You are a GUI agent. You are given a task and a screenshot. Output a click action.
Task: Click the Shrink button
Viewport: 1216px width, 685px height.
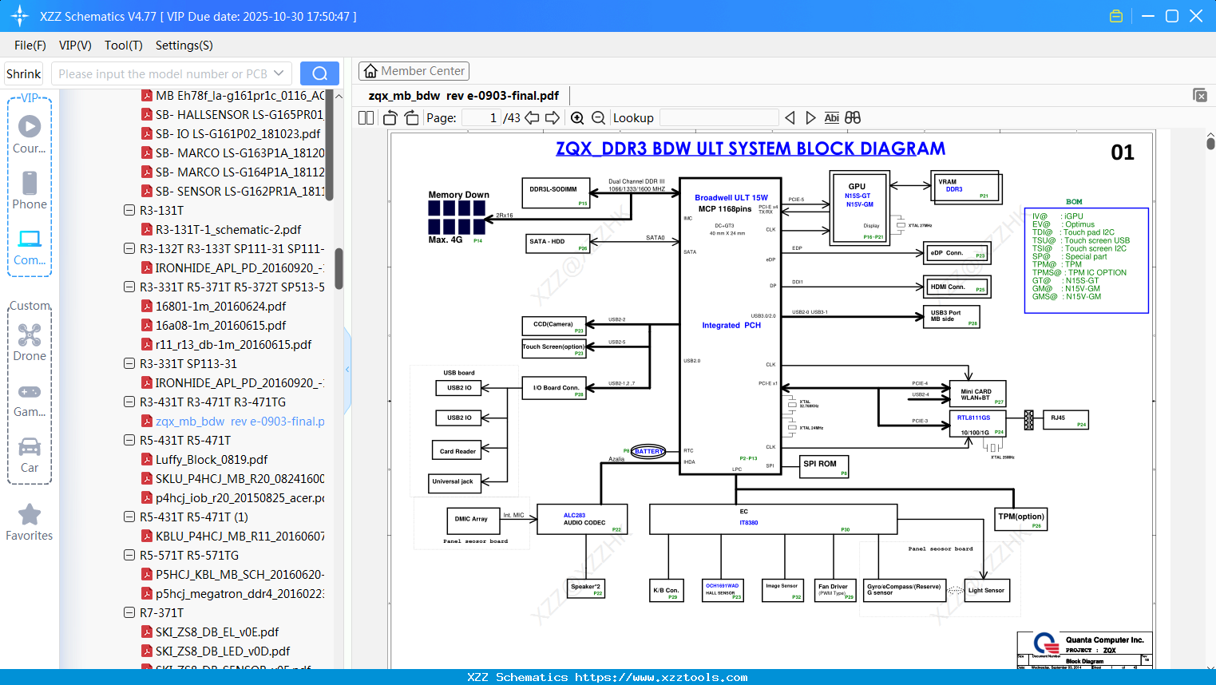[24, 73]
